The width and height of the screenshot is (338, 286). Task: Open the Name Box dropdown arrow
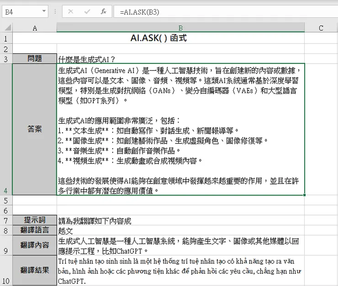click(44, 11)
